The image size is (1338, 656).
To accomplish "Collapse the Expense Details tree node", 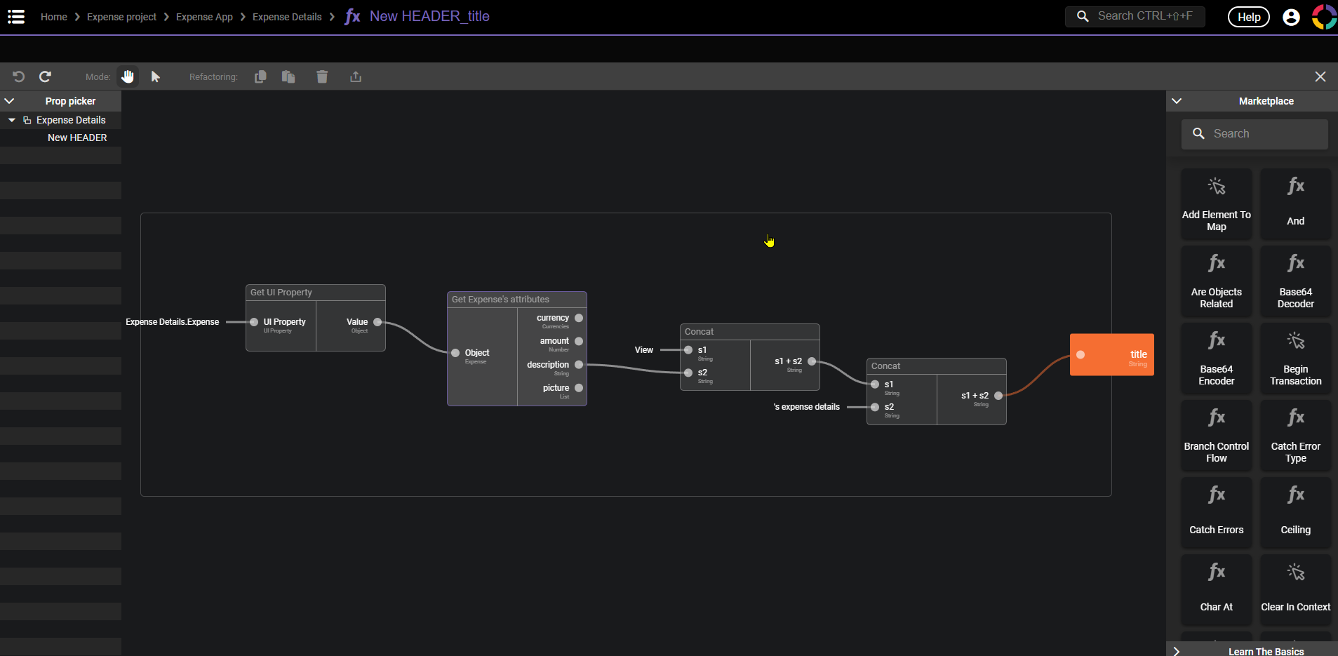I will click(x=12, y=120).
